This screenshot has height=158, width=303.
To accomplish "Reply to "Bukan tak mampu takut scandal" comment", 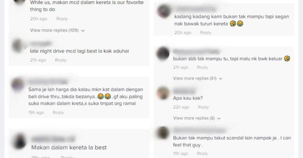I will point(202,153).
